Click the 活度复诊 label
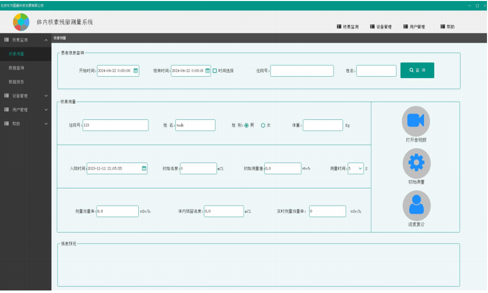The width and height of the screenshot is (488, 293). pyautogui.click(x=416, y=224)
